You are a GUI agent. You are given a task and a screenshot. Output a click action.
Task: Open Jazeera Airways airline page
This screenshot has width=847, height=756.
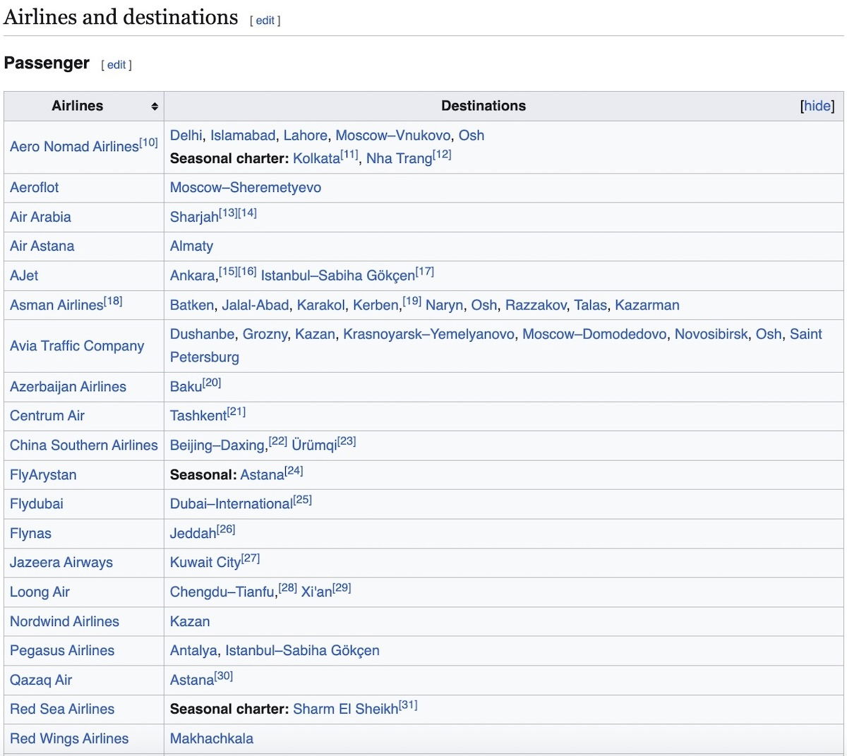[x=61, y=563]
